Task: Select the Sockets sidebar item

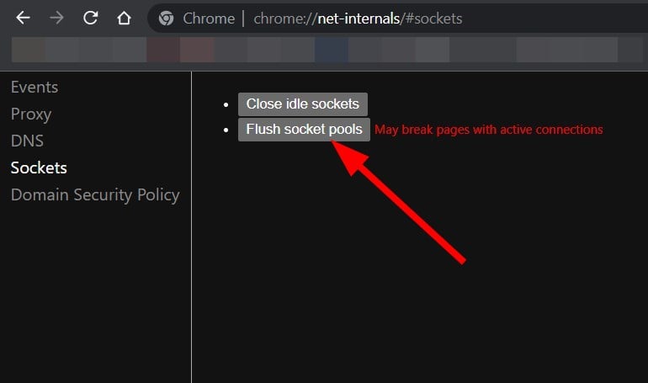Action: click(x=39, y=168)
